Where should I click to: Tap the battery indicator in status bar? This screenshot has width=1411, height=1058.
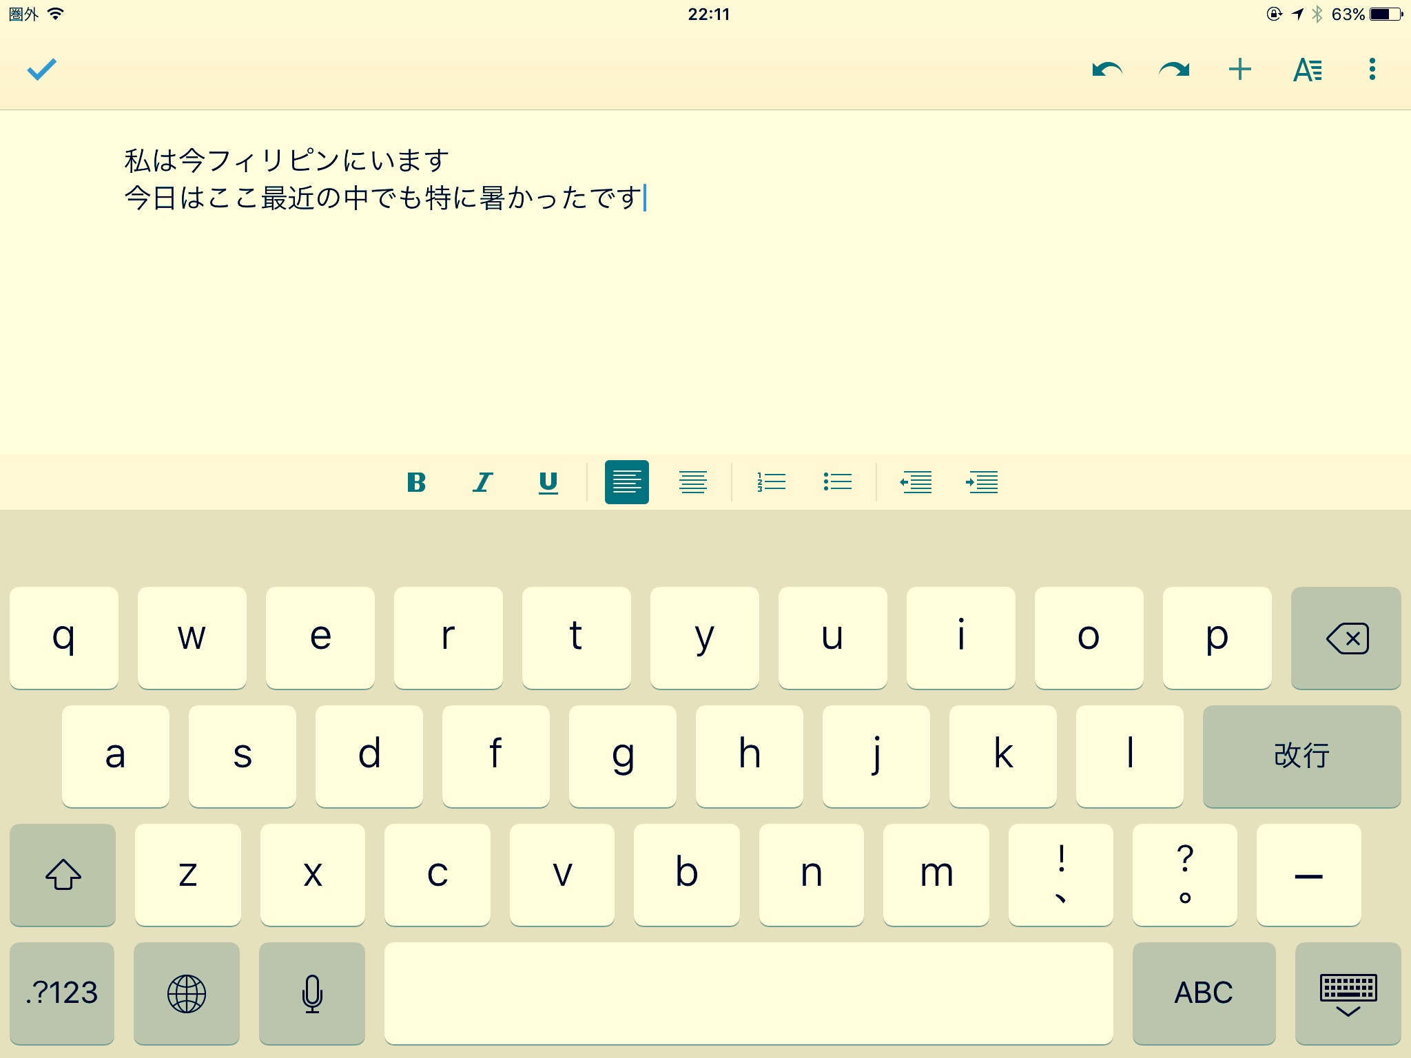(1386, 14)
